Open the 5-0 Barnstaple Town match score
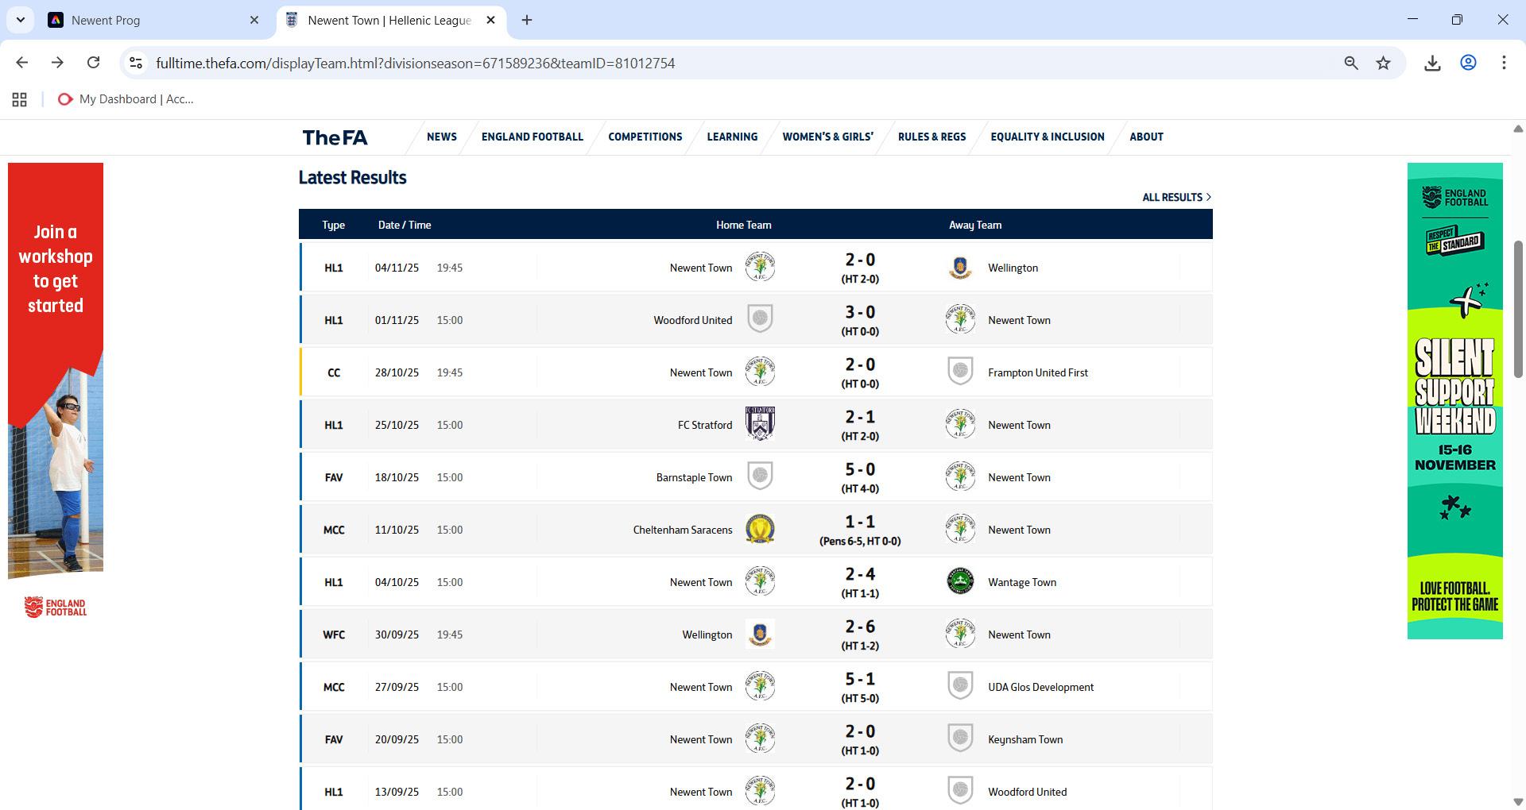Screen dimensions: 1526x810 (x=860, y=470)
